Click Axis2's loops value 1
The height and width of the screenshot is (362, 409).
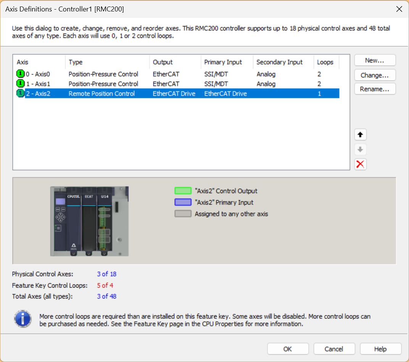click(319, 94)
